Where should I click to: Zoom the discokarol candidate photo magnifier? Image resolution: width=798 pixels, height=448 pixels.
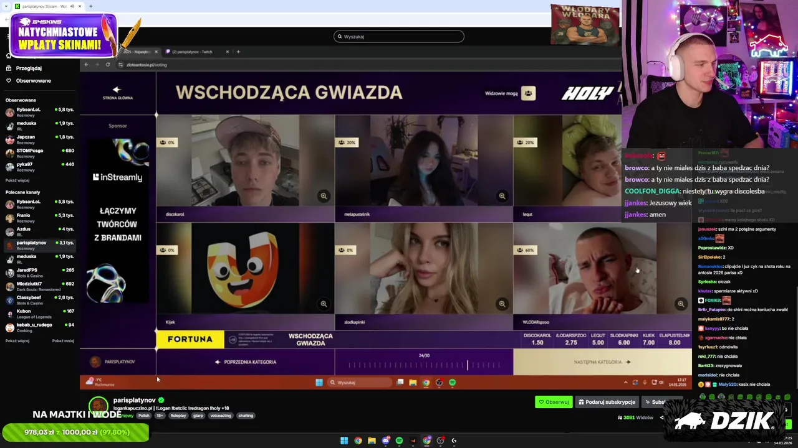[324, 196]
